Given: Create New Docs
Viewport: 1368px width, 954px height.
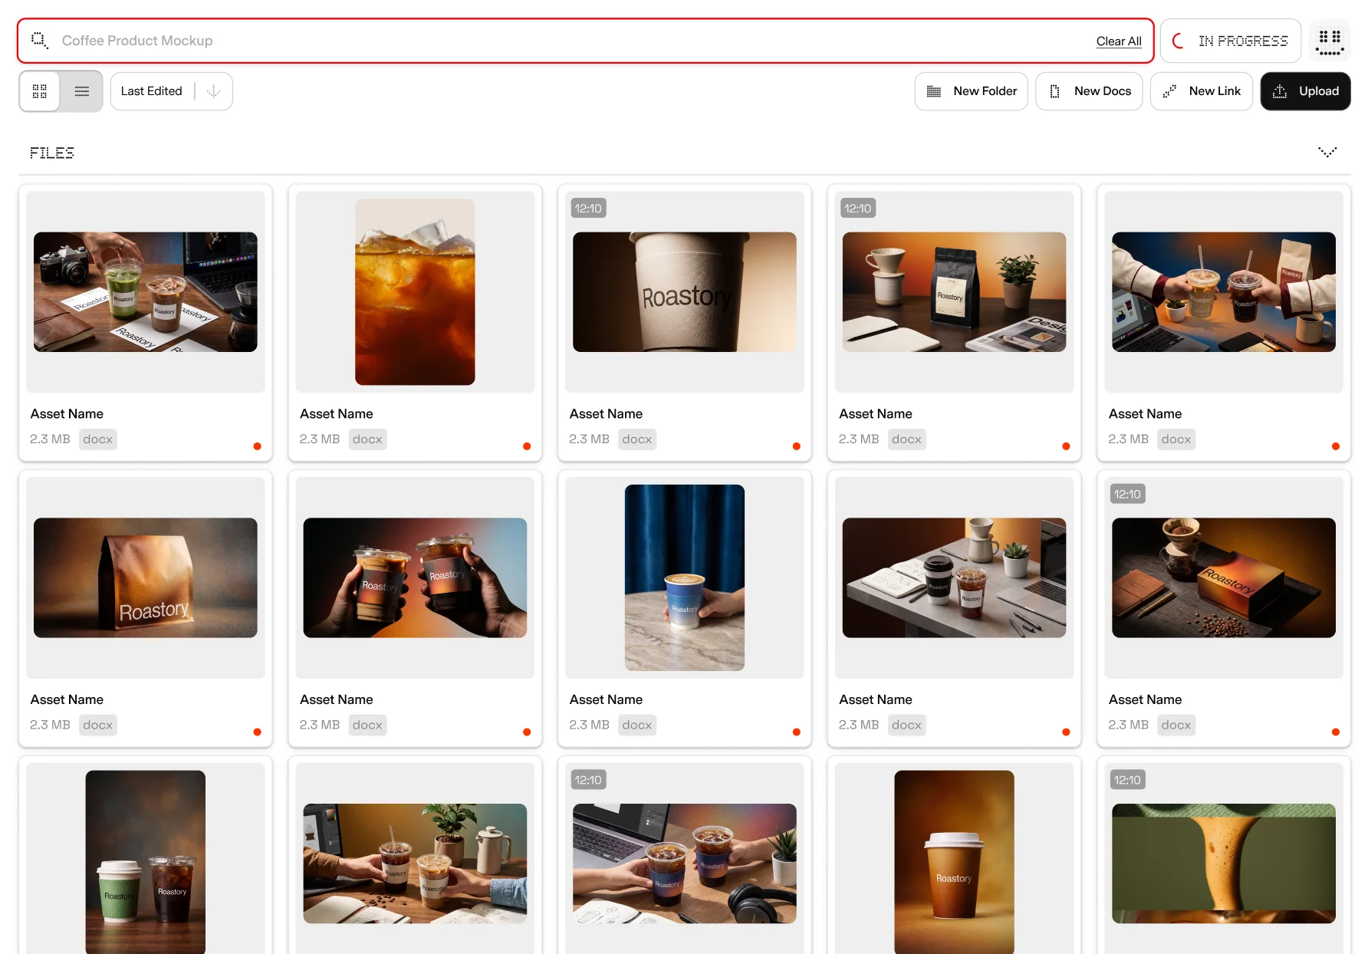Looking at the screenshot, I should (1089, 91).
